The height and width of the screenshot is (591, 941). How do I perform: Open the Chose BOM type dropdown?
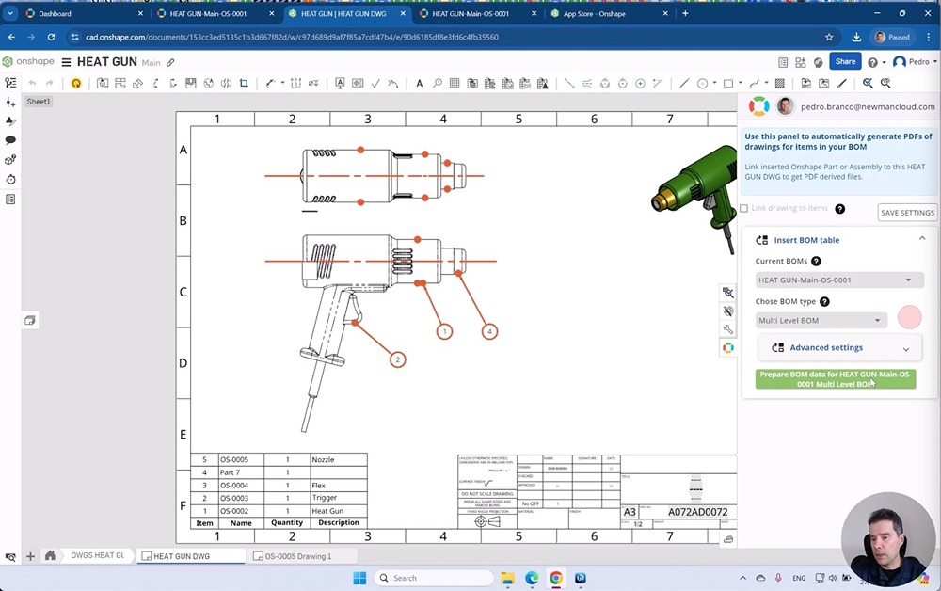point(821,320)
